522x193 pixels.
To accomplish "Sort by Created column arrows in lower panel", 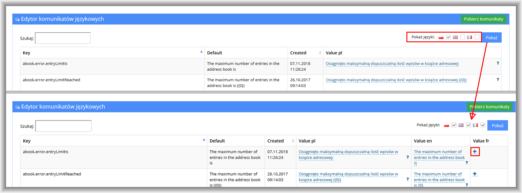I will [293, 141].
